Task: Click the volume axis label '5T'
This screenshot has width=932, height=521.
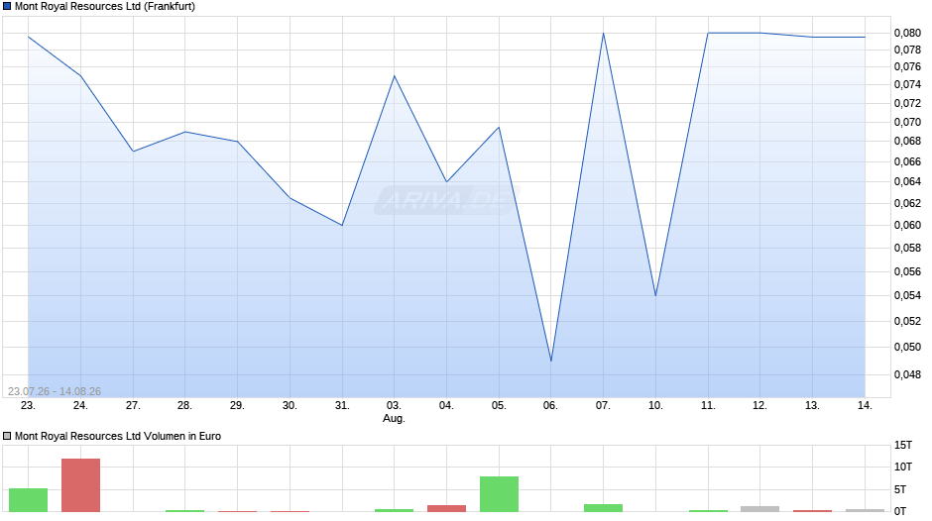Action: coord(900,489)
